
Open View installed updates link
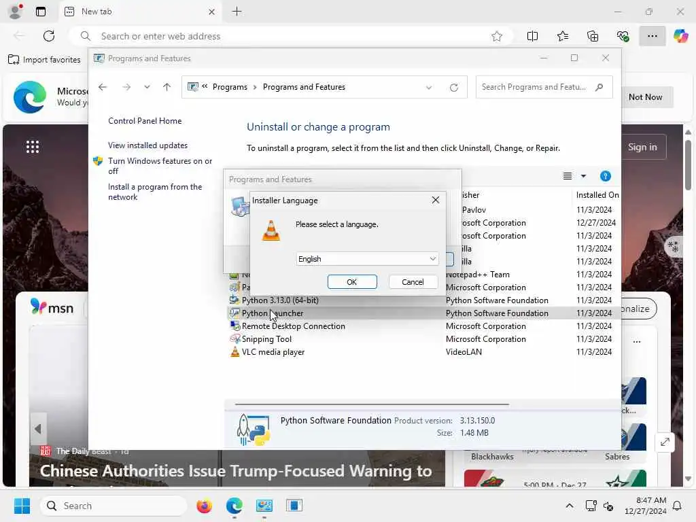coord(147,145)
